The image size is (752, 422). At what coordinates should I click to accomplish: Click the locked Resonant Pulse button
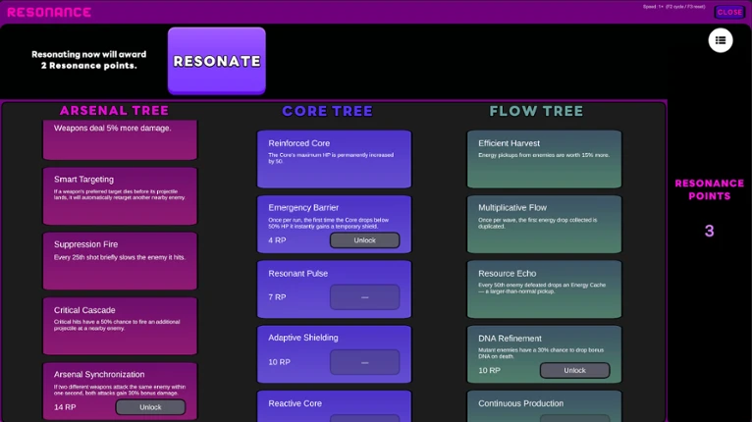(364, 296)
